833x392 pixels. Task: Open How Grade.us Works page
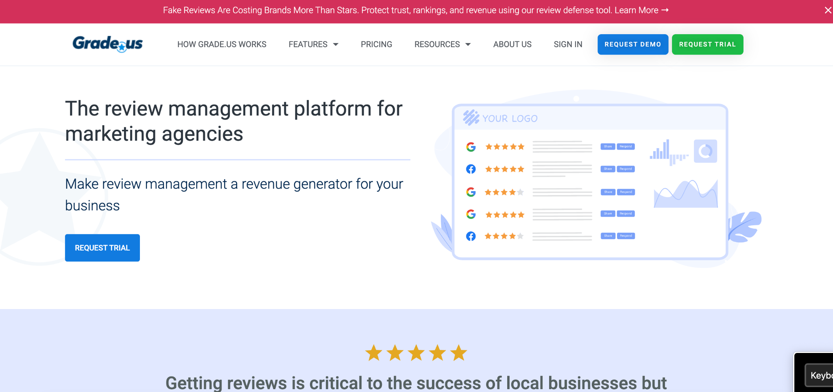pyautogui.click(x=222, y=44)
